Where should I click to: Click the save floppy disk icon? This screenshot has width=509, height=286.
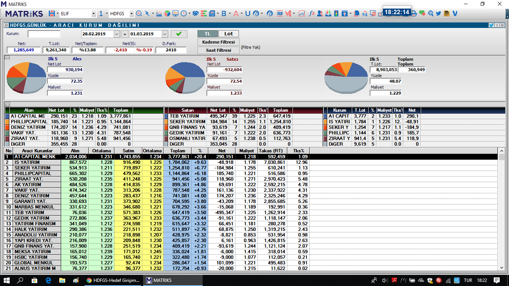(51, 14)
